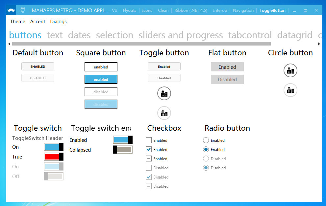Switch to the tabcontrol tab

click(x=250, y=35)
